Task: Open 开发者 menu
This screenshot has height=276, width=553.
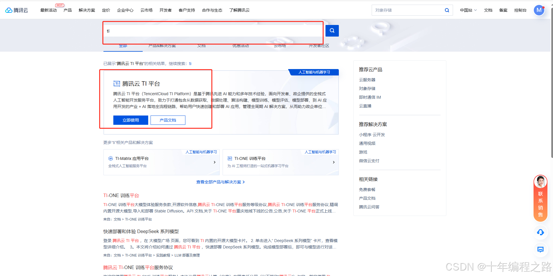Action: (166, 10)
